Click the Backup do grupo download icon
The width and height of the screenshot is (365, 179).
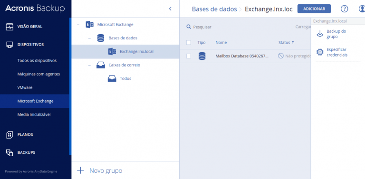click(320, 34)
